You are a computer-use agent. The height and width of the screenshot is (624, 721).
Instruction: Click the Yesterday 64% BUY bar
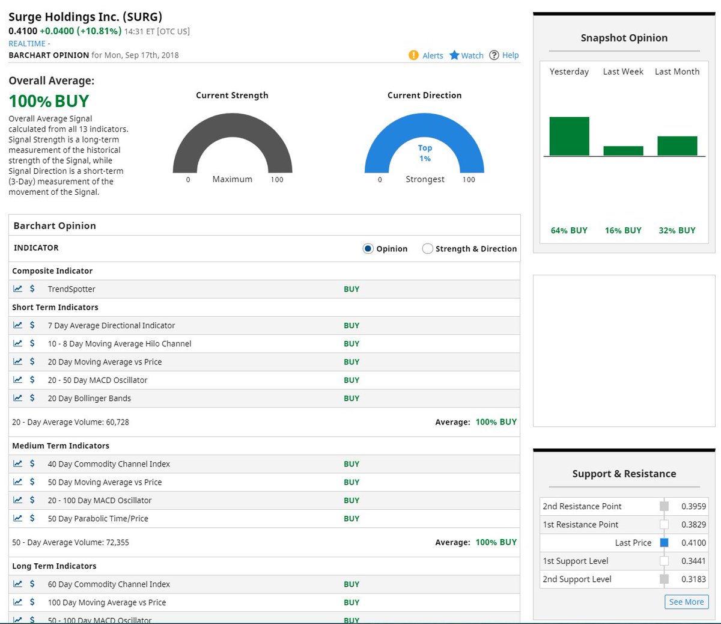click(569, 136)
